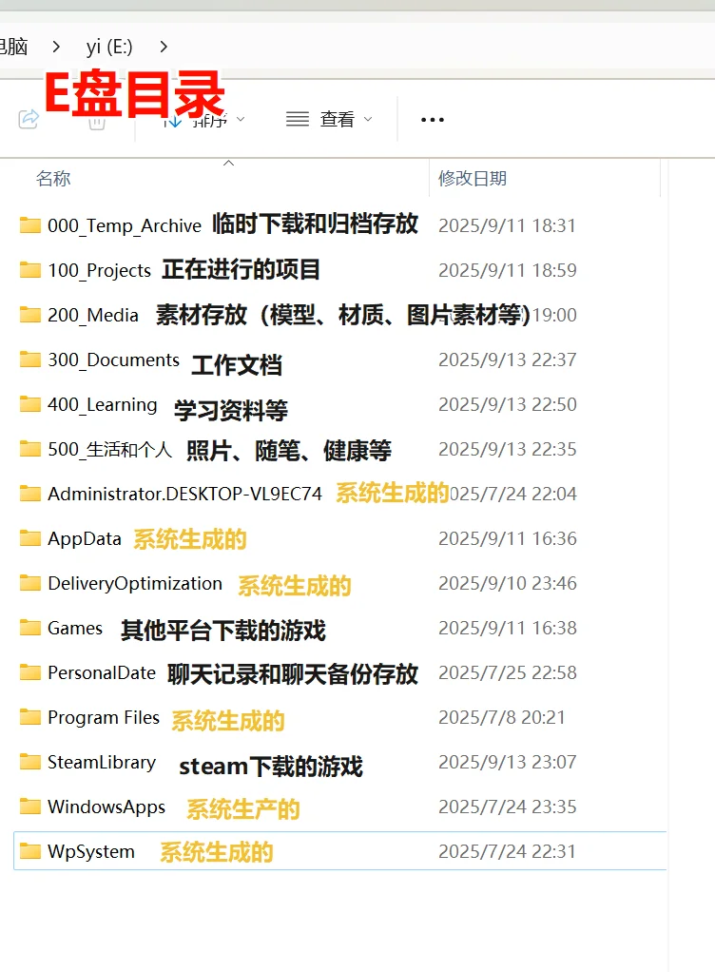Image resolution: width=715 pixels, height=972 pixels.
Task: Select folder icon of DeliveryOptimization
Action: (x=29, y=583)
